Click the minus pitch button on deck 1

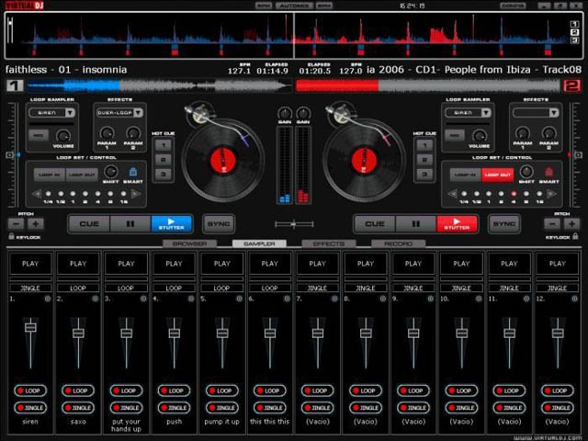17,224
